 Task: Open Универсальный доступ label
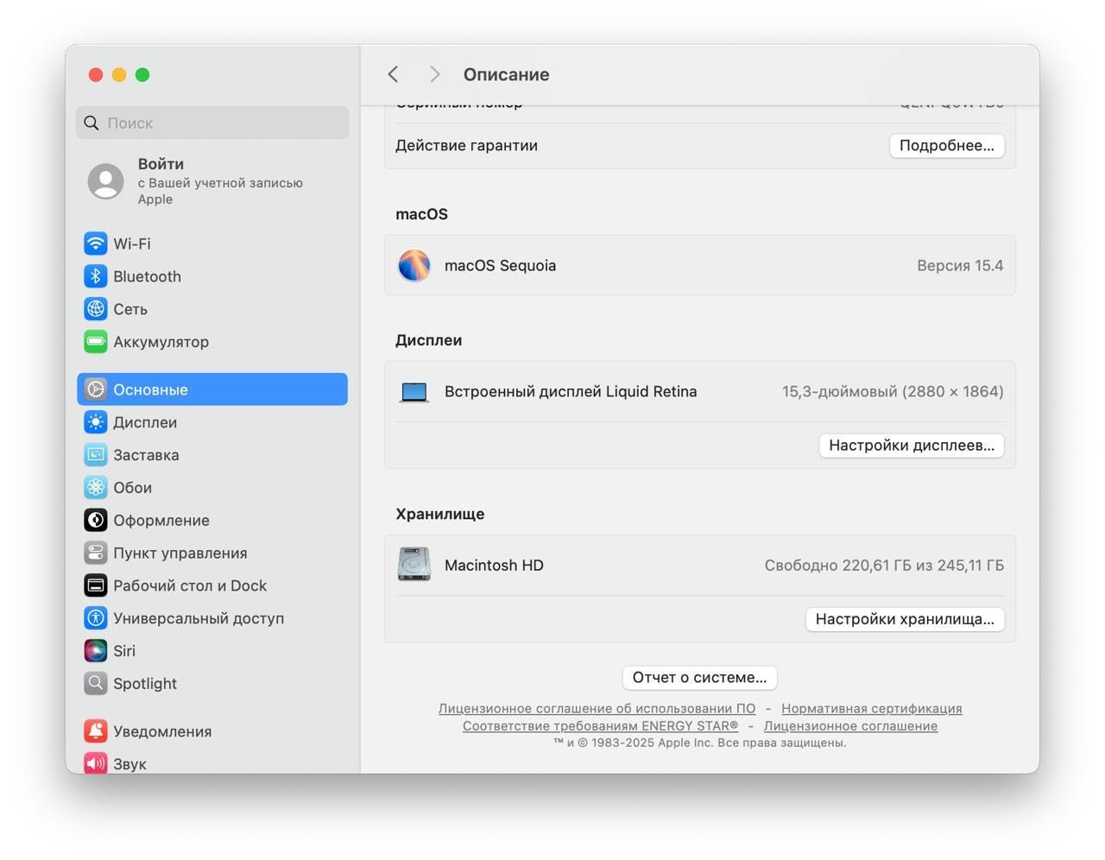tap(199, 618)
